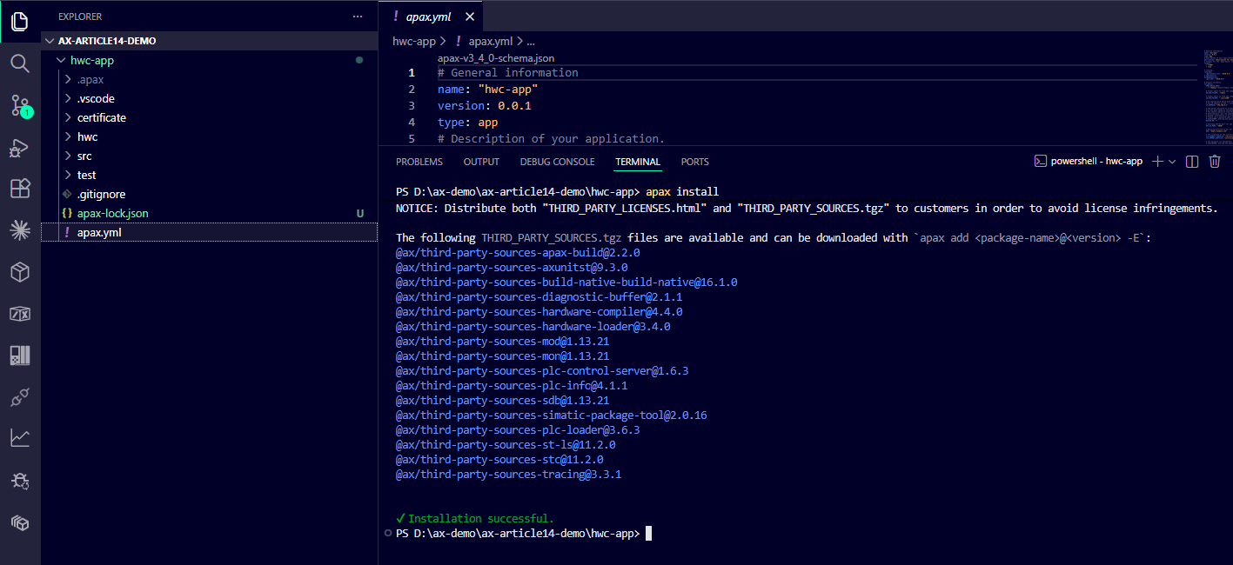Select the TERMINAL panel tab

click(x=638, y=162)
